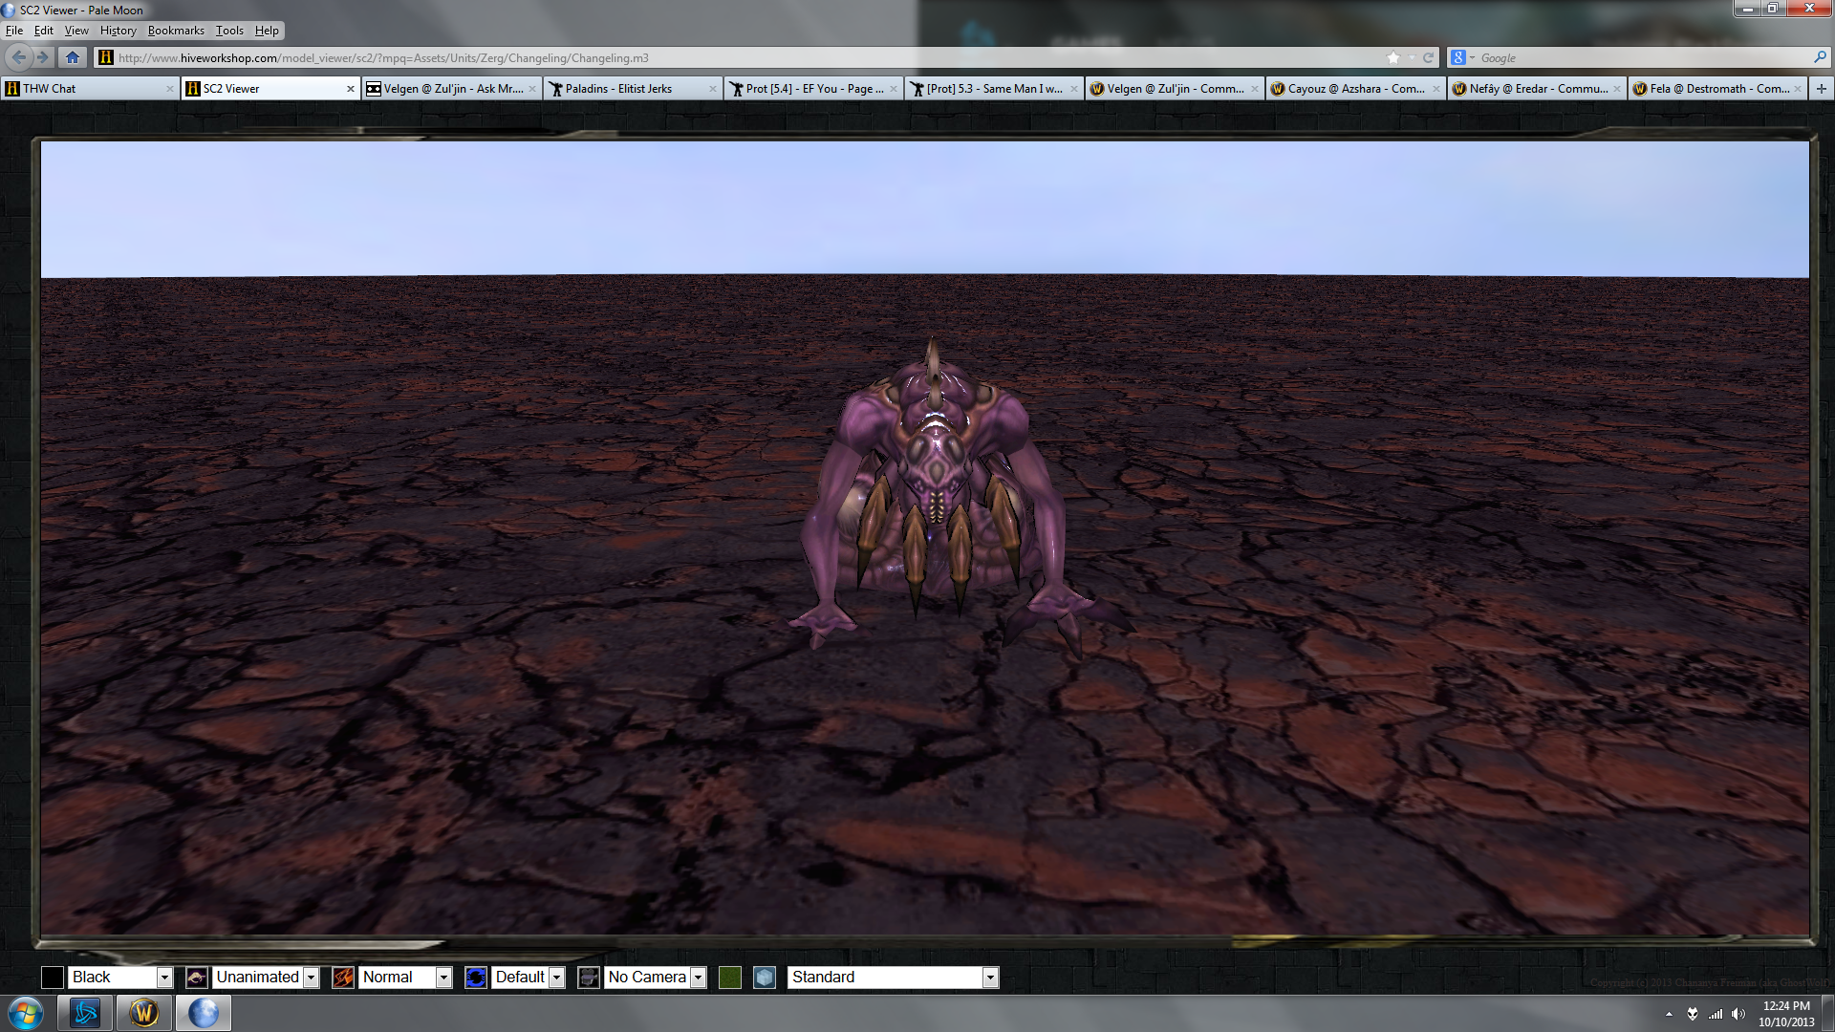Open World of Warcraft from the taskbar
The width and height of the screenshot is (1835, 1032).
click(144, 1013)
